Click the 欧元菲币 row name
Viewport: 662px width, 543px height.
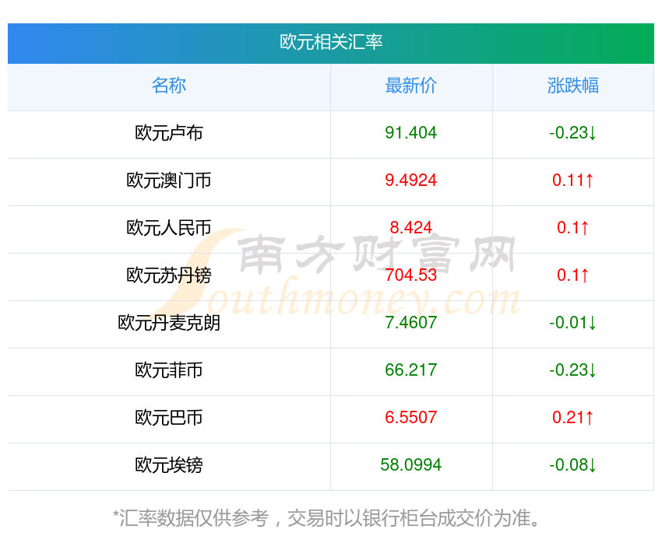(x=169, y=370)
